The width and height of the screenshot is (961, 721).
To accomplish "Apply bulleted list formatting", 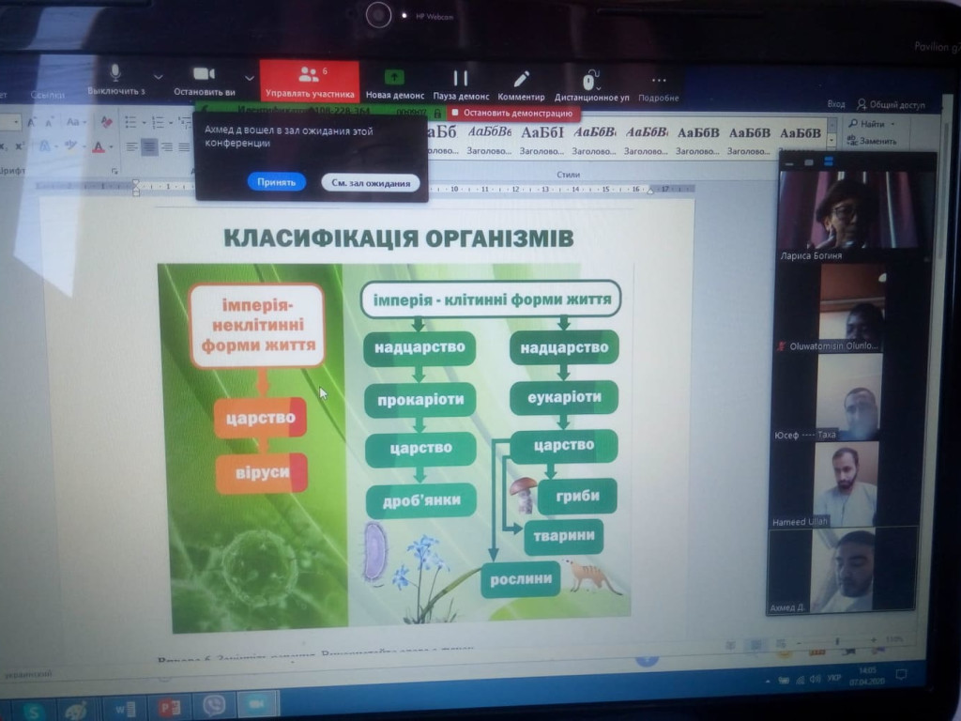I will coord(130,122).
